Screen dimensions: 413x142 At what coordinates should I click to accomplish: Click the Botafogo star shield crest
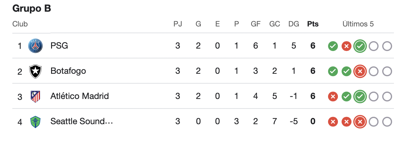35,71
